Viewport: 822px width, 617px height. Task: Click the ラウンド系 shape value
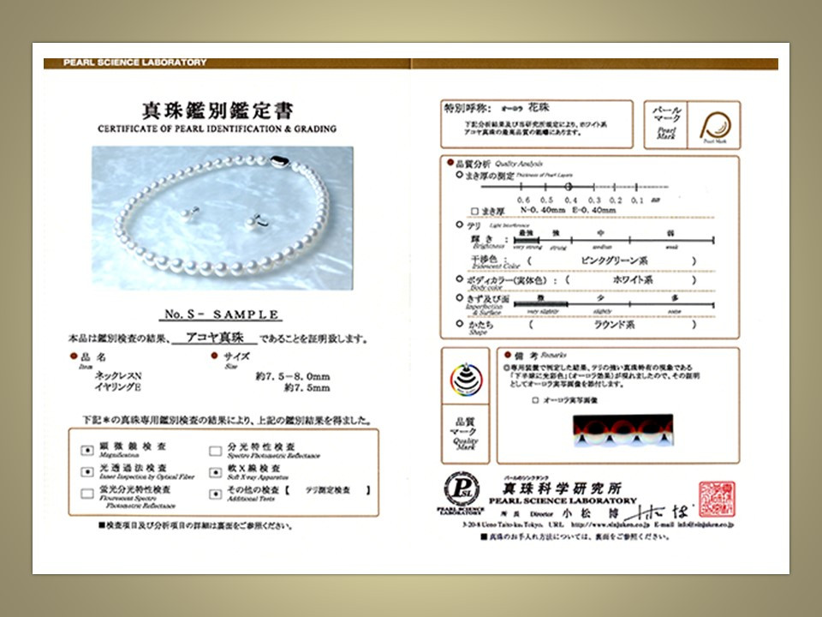click(614, 324)
